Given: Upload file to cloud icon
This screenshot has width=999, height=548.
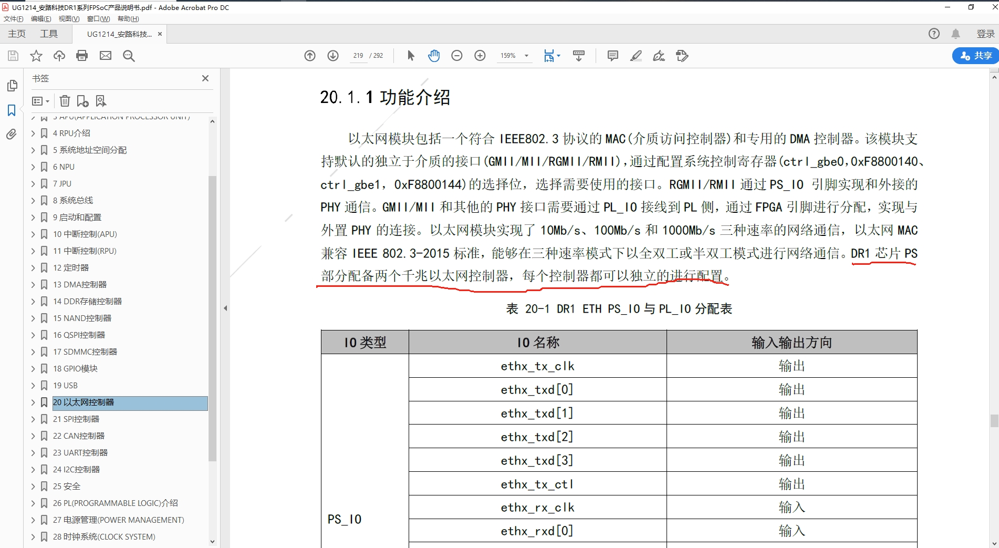Looking at the screenshot, I should (59, 56).
